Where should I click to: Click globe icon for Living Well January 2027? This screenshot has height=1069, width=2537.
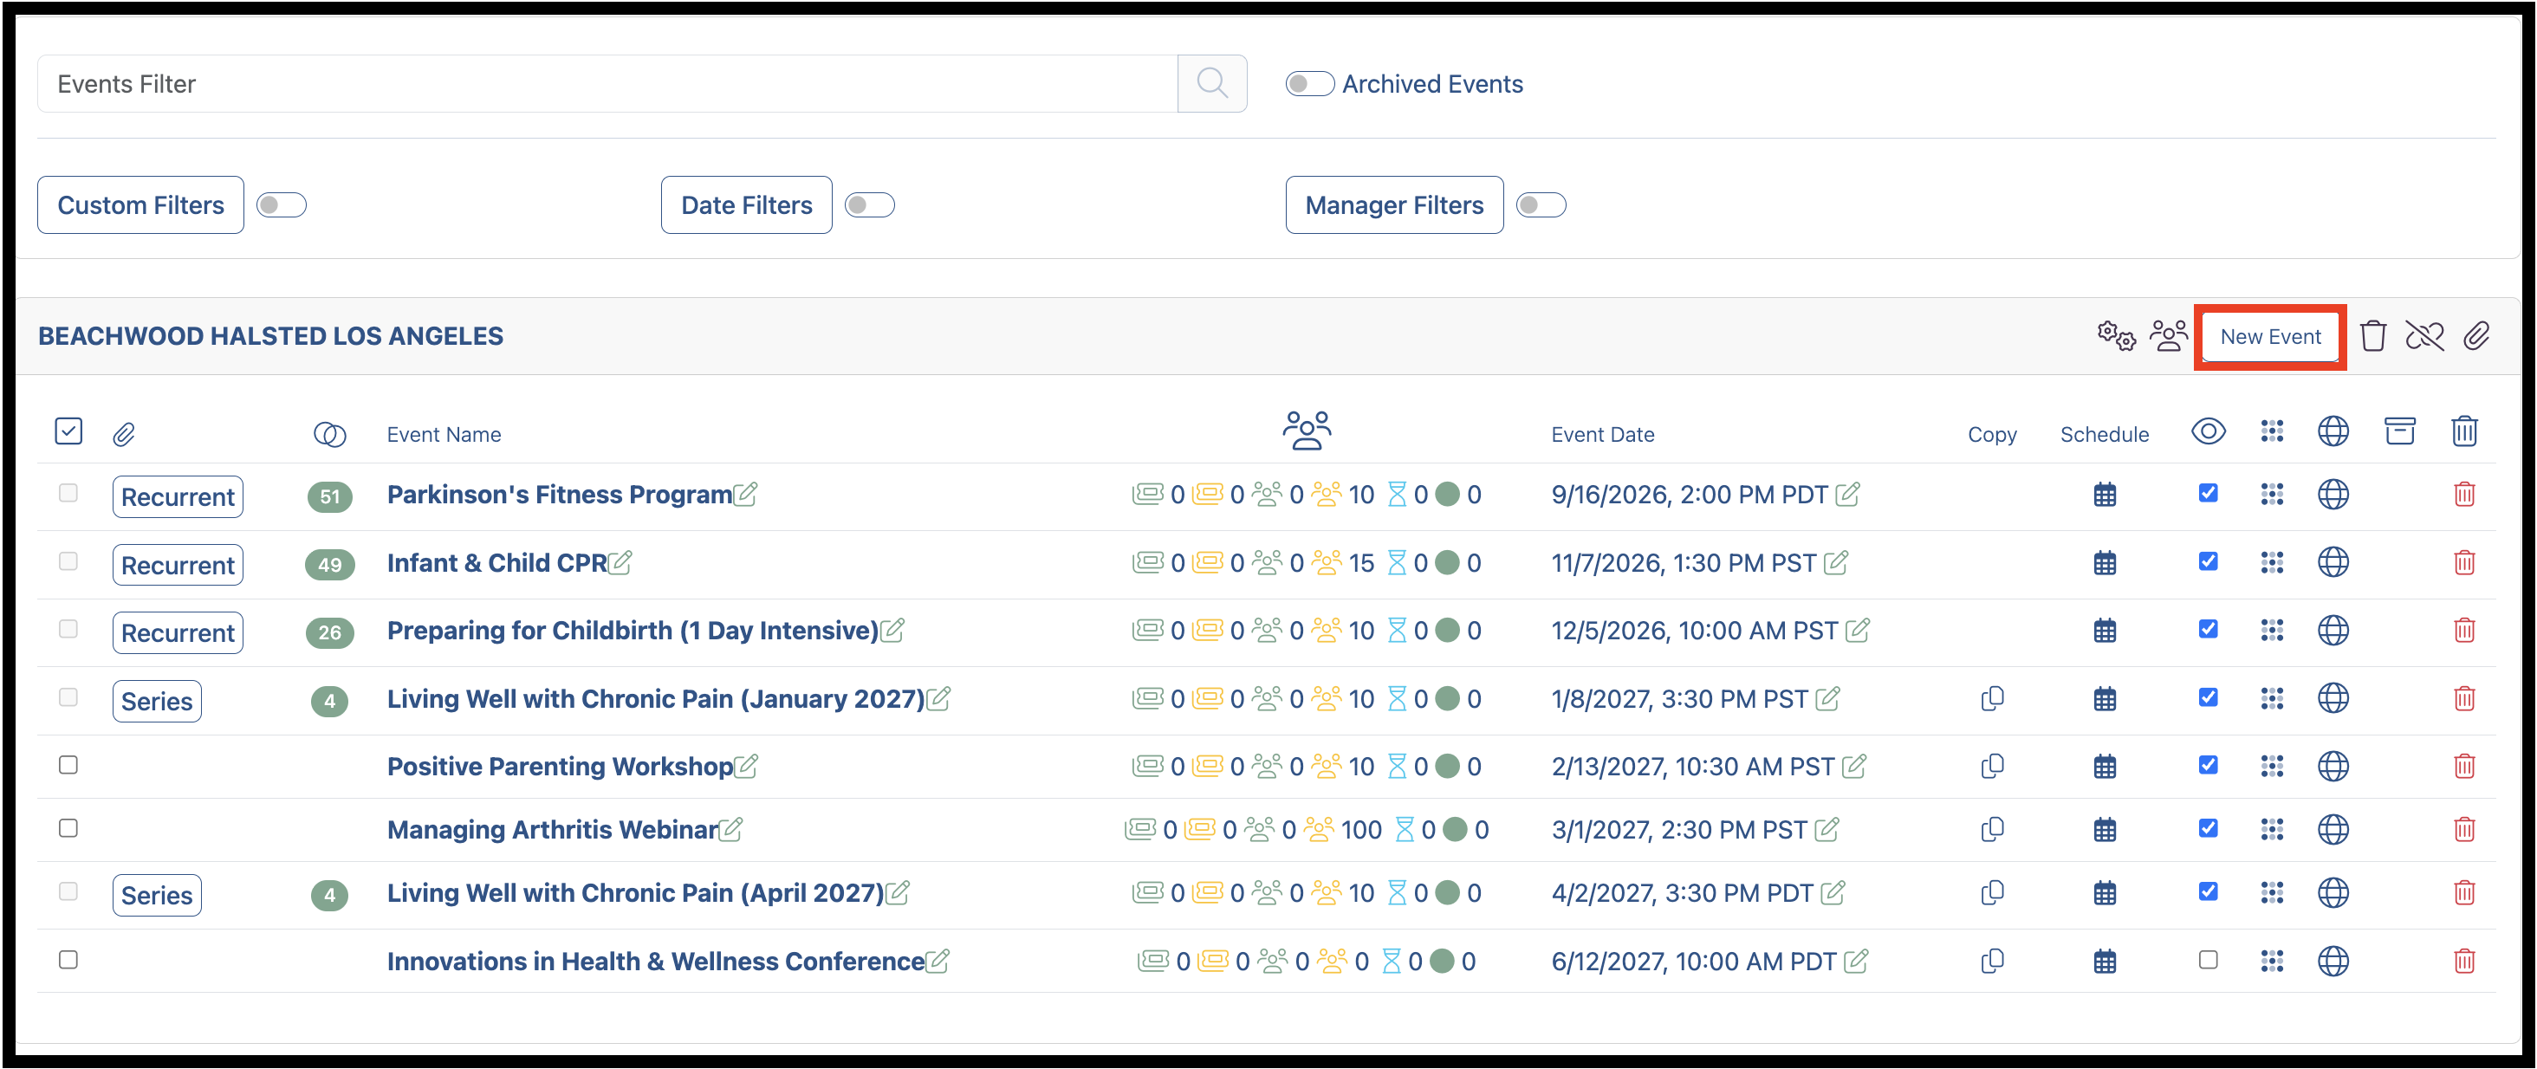click(2333, 698)
